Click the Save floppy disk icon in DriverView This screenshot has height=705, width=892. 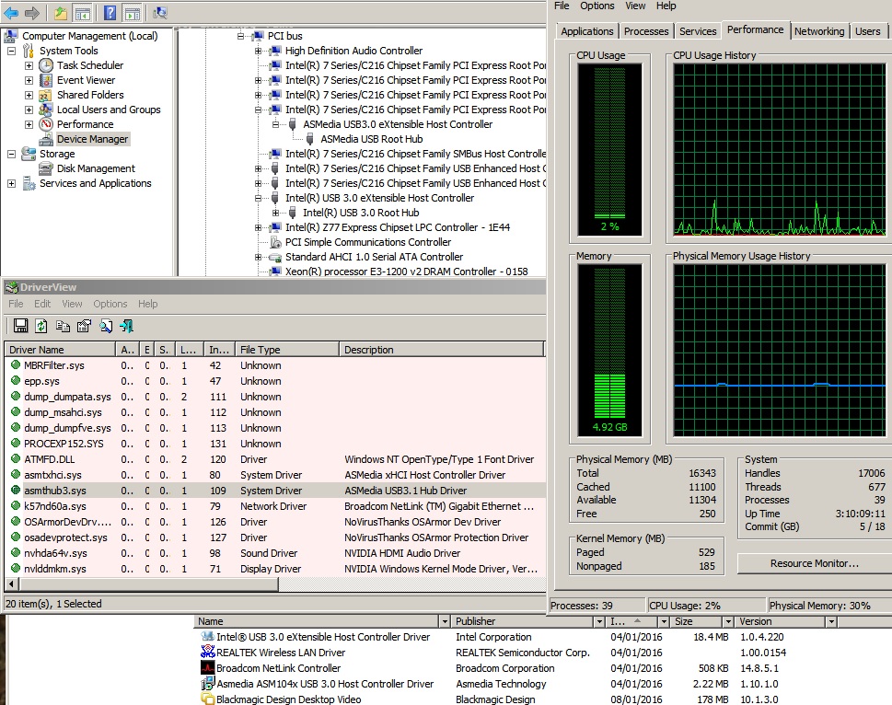(20, 326)
